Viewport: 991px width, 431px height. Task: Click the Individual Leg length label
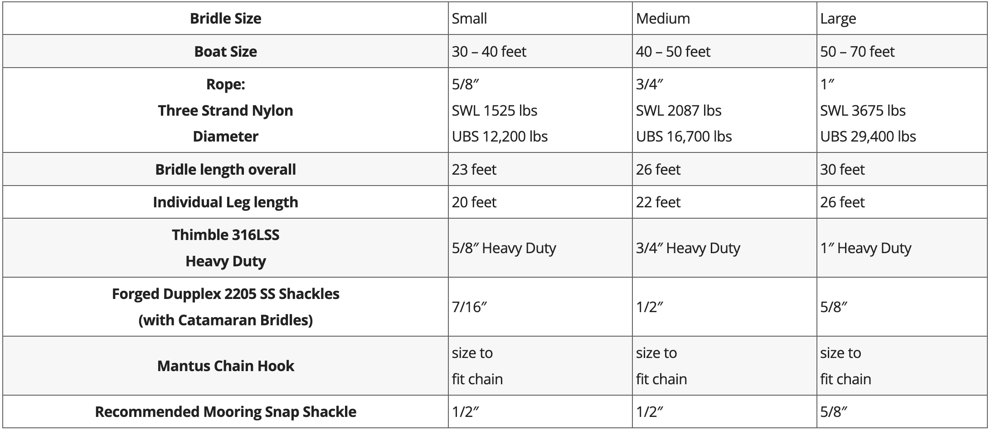point(225,202)
